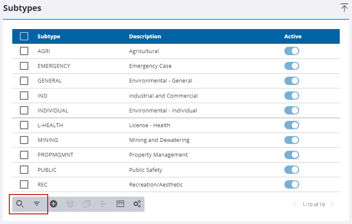
Task: Click the hierarchy tree icon in toolbar
Action: [x=104, y=204]
